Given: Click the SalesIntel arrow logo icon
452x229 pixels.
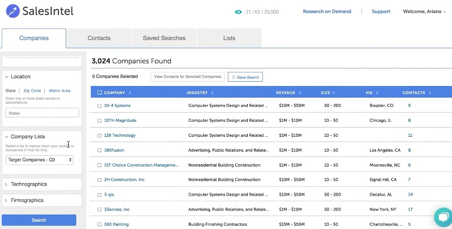Looking at the screenshot, I should [x=13, y=11].
